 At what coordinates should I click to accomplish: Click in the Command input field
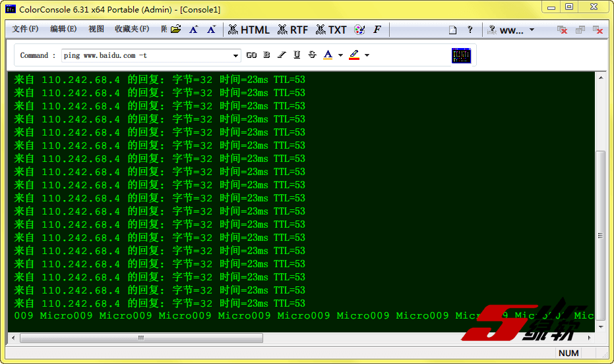tap(145, 56)
